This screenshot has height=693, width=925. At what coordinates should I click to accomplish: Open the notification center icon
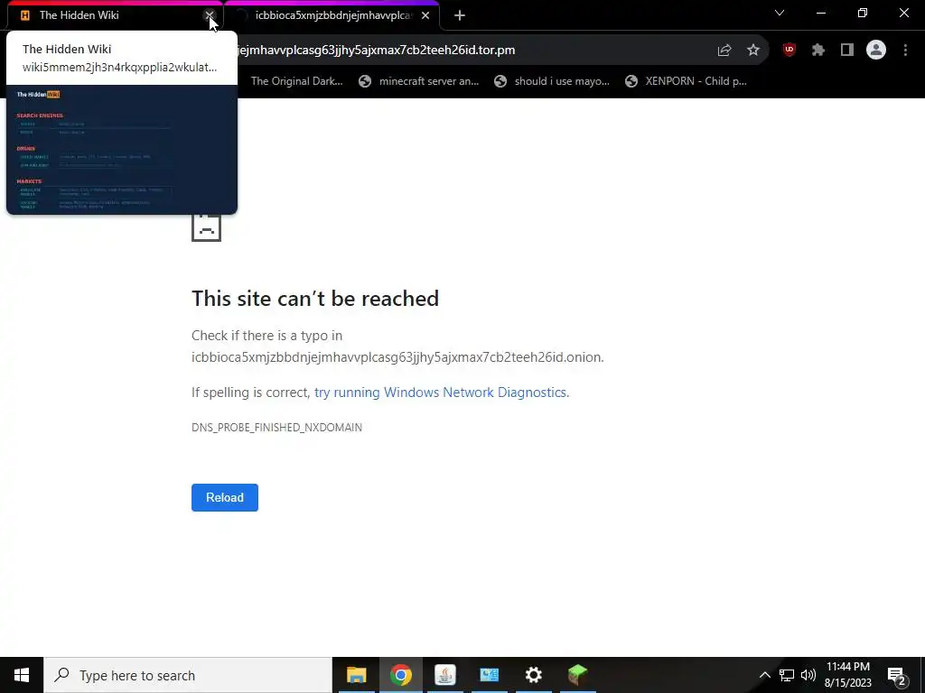(897, 675)
